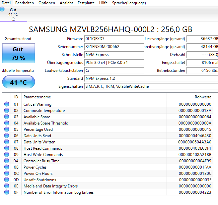Screen dimensions: 218x205
Task: Click the Drehzahl value ---- (SSD)
Action: (202, 55)
